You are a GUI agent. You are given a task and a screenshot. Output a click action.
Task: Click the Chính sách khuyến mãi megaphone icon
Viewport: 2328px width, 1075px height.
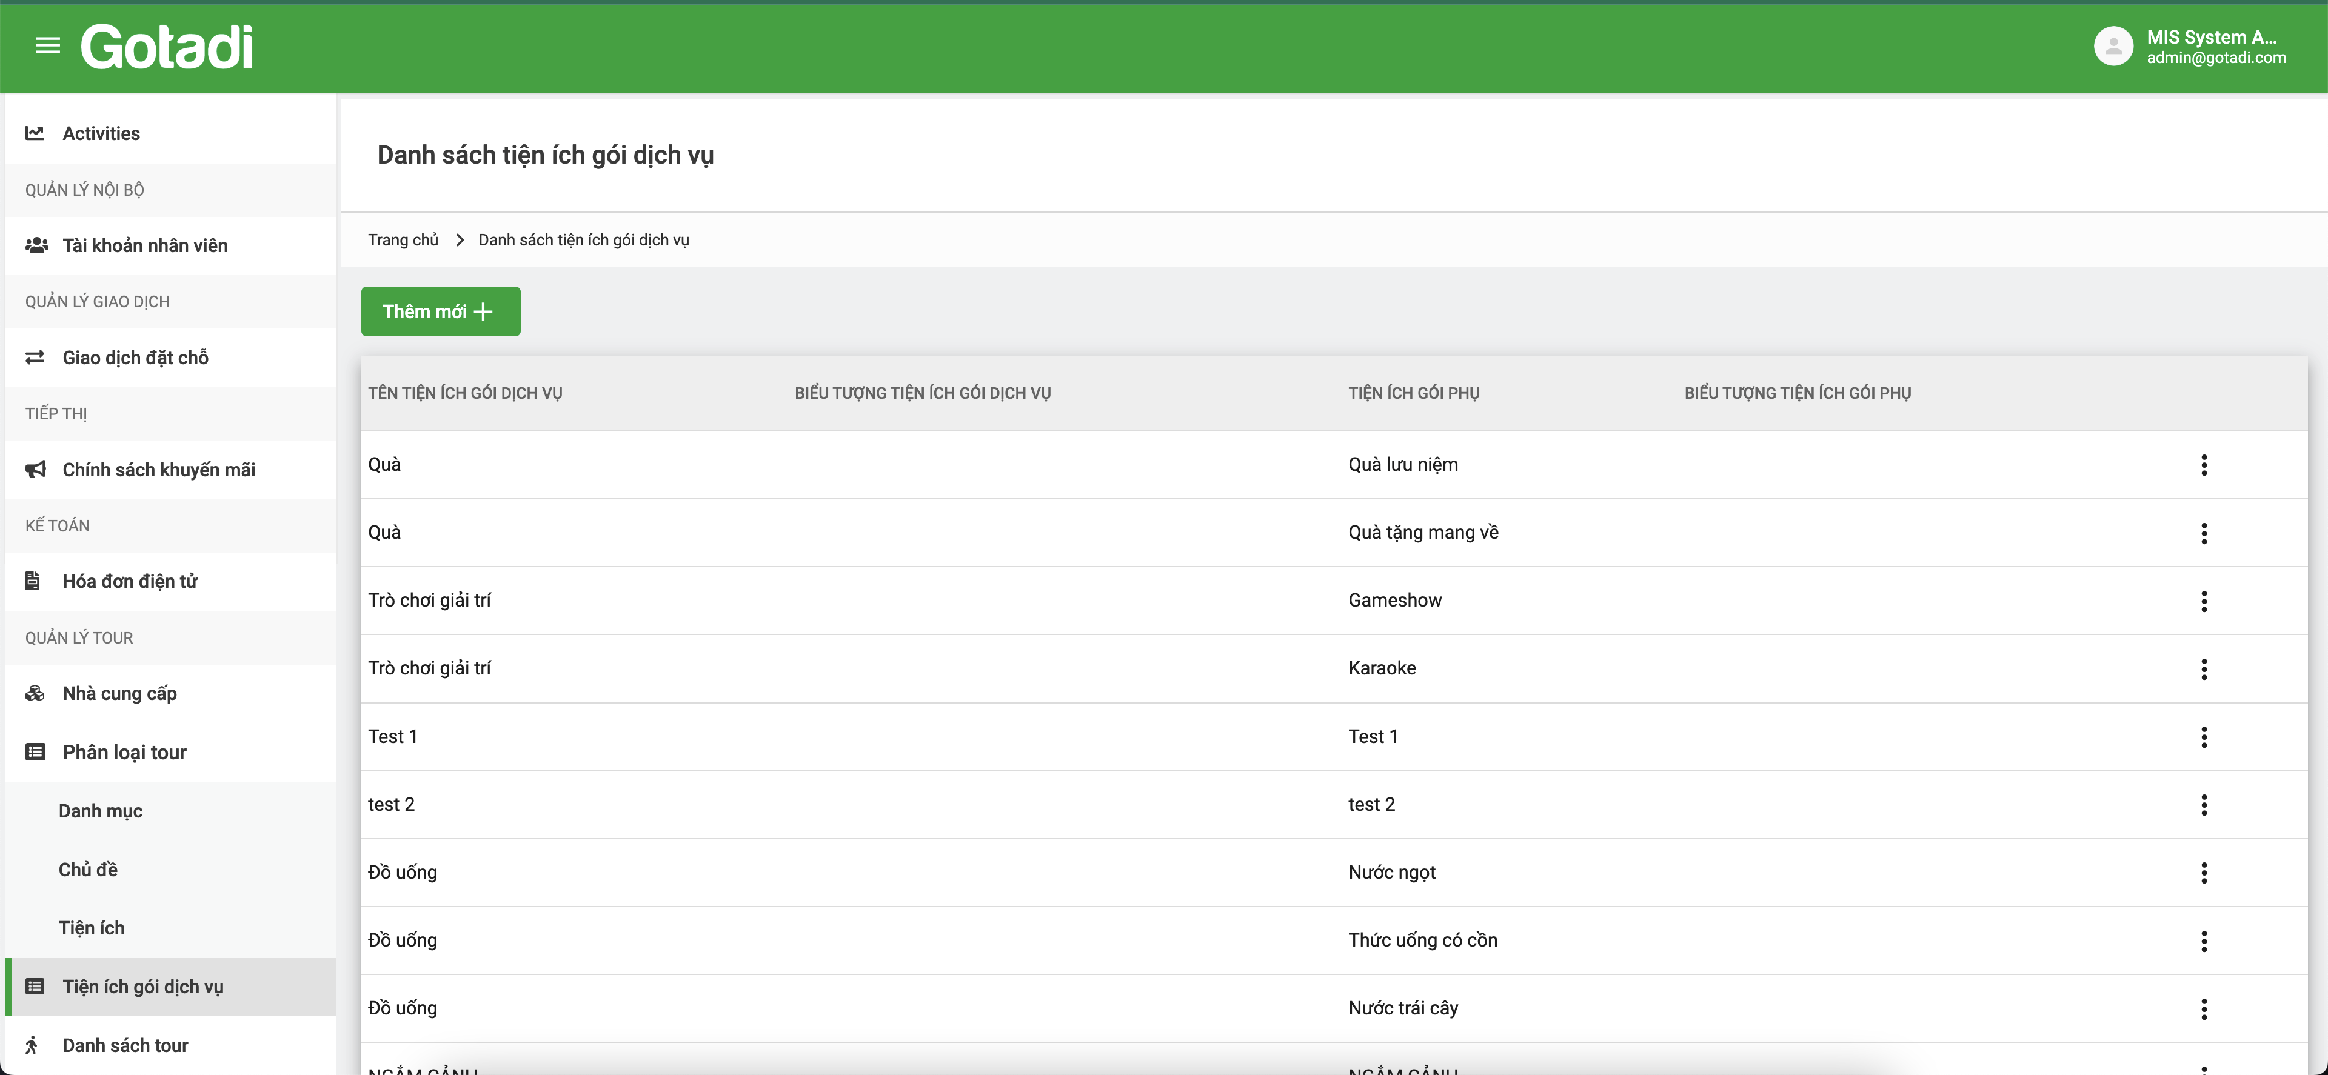coord(35,469)
